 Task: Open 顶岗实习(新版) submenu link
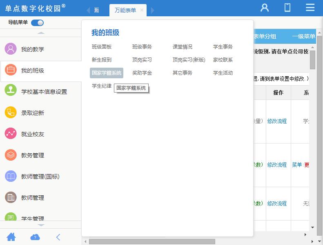click(x=189, y=60)
